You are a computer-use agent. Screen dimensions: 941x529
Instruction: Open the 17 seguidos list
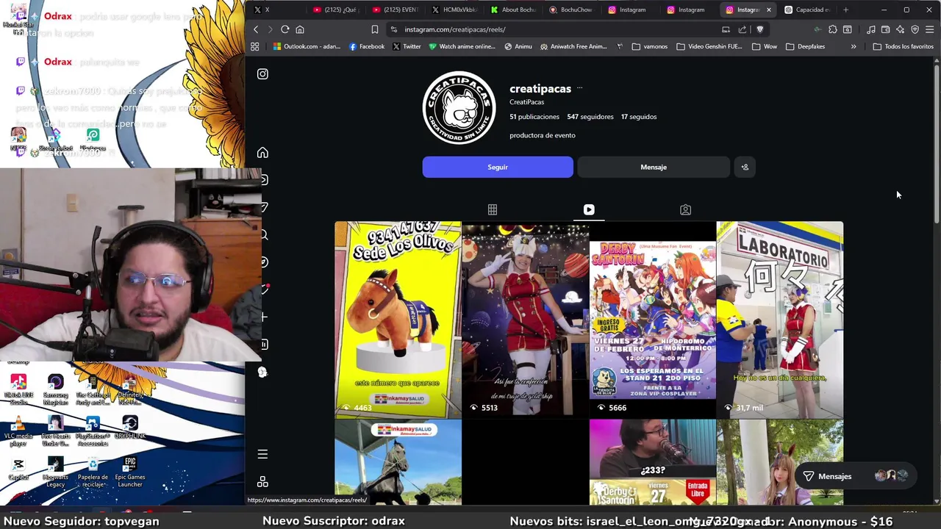click(x=639, y=116)
